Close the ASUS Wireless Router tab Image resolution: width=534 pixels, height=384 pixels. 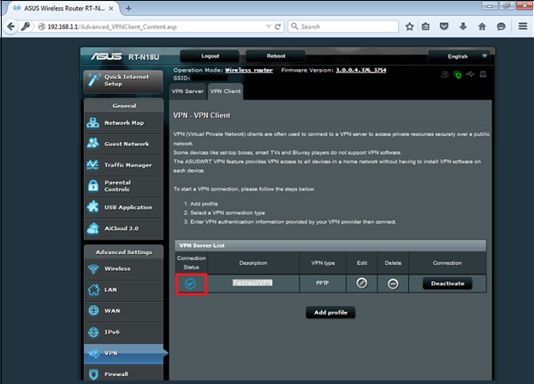click(x=111, y=9)
